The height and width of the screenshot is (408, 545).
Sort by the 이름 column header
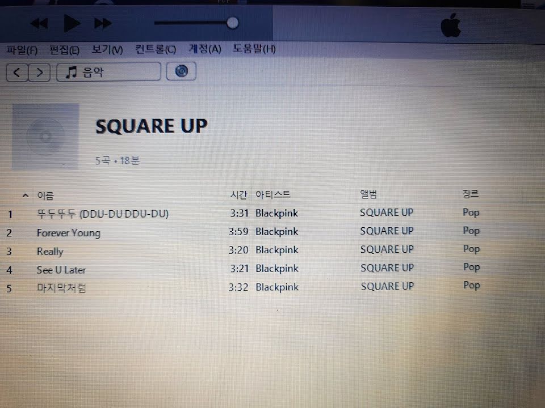pyautogui.click(x=45, y=196)
